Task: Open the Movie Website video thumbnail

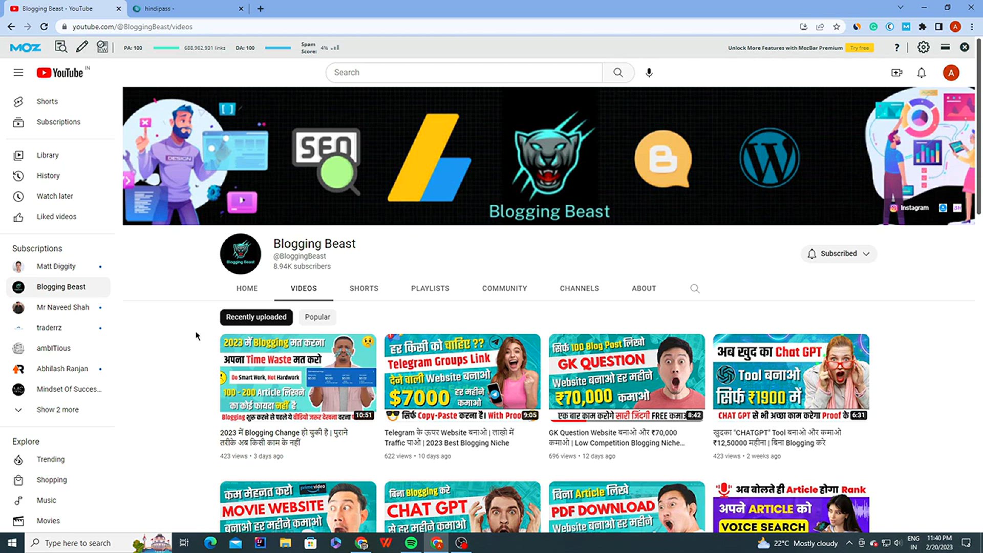Action: (298, 507)
